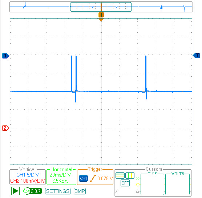
Task: Click the green Run/play button
Action: tap(16, 191)
